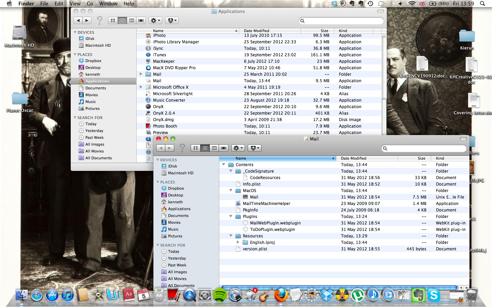Open the iTunes icon in the Dock
This screenshot has height=307, width=492.
click(68, 295)
